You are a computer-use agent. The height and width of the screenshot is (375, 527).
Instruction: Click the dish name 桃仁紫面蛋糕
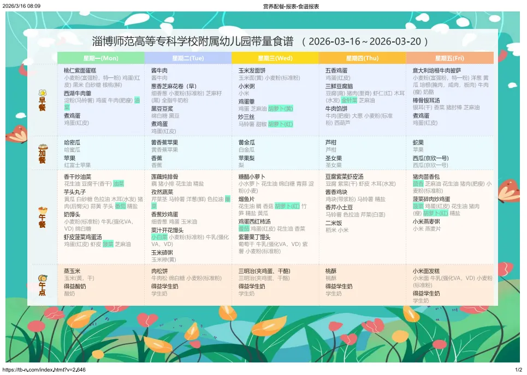point(80,70)
